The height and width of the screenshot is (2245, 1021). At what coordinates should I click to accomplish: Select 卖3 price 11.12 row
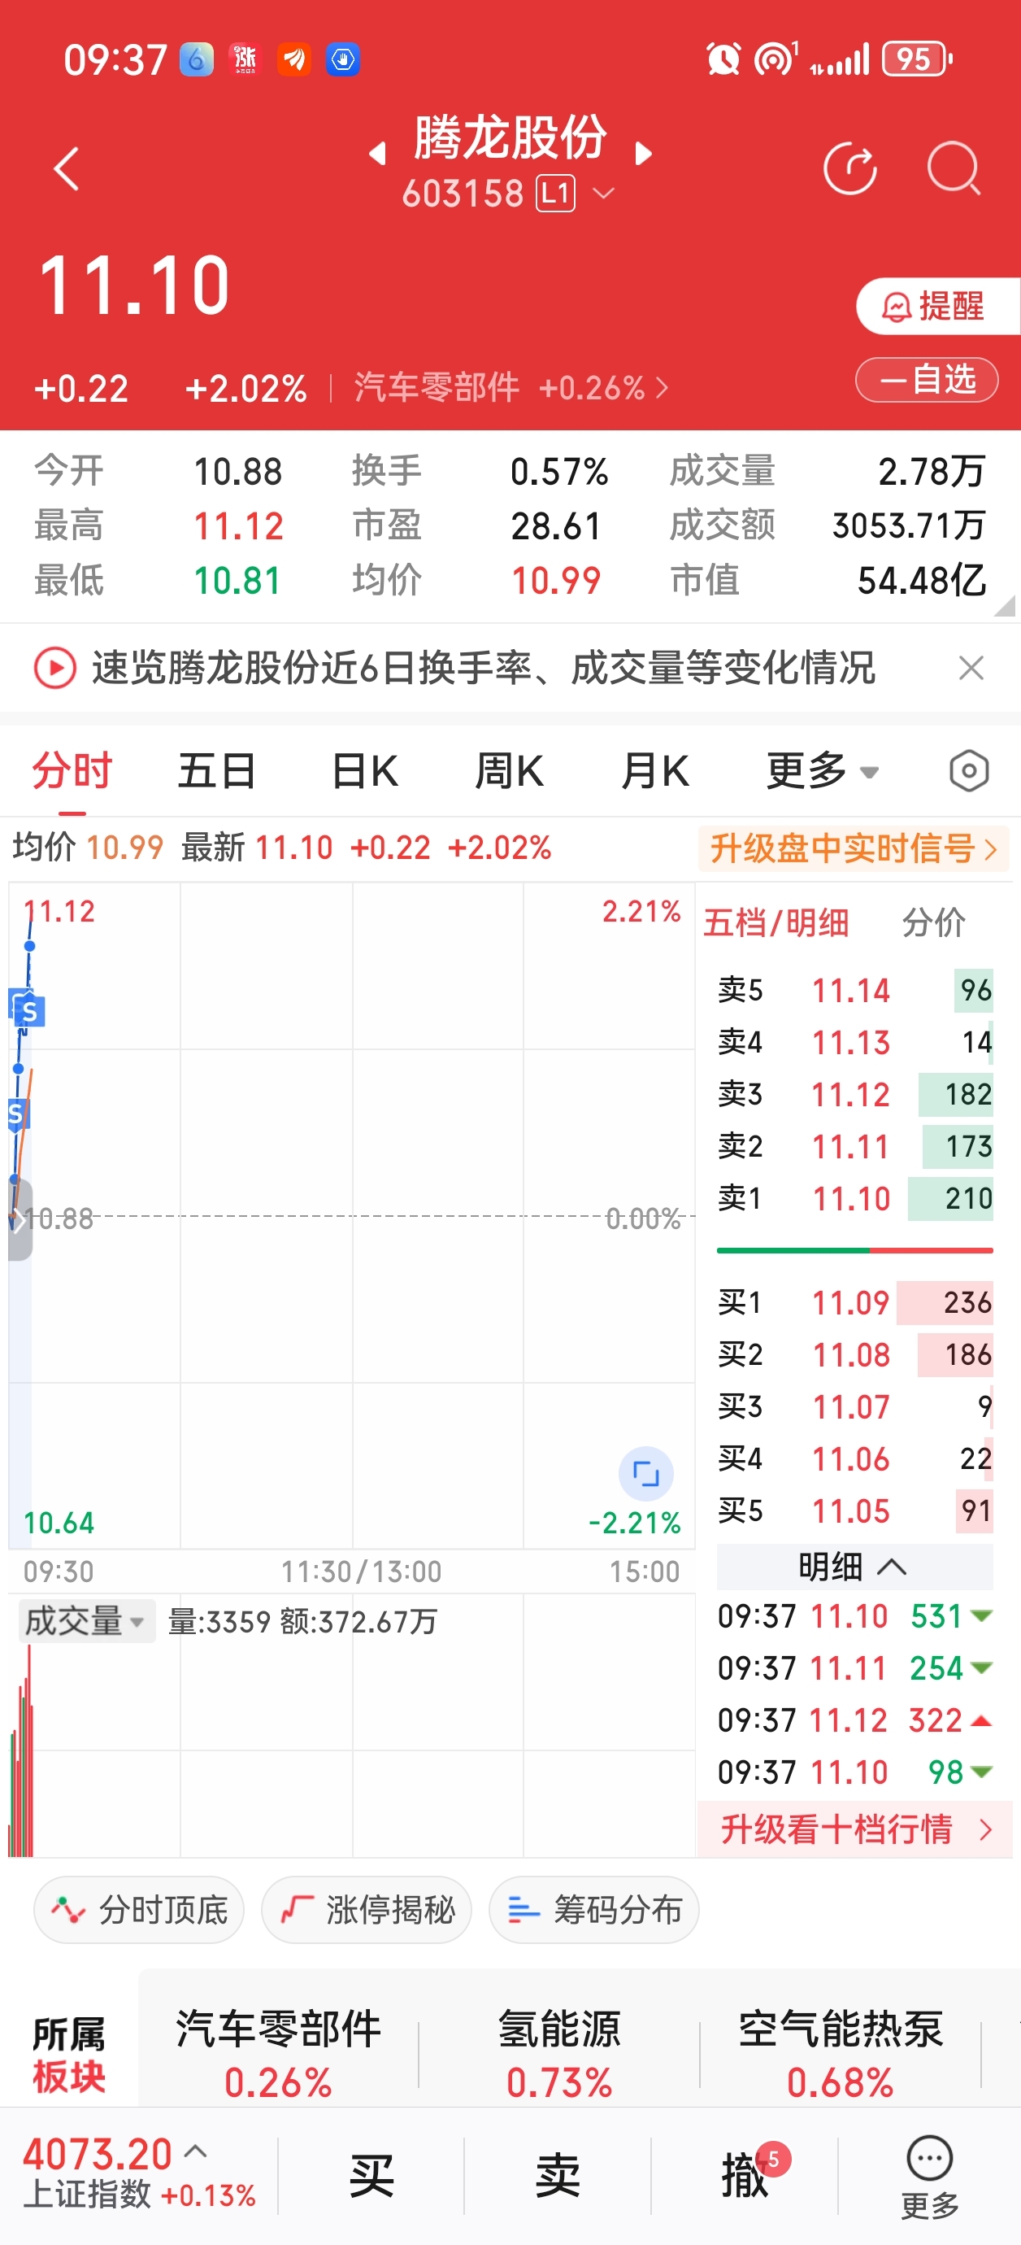854,1095
